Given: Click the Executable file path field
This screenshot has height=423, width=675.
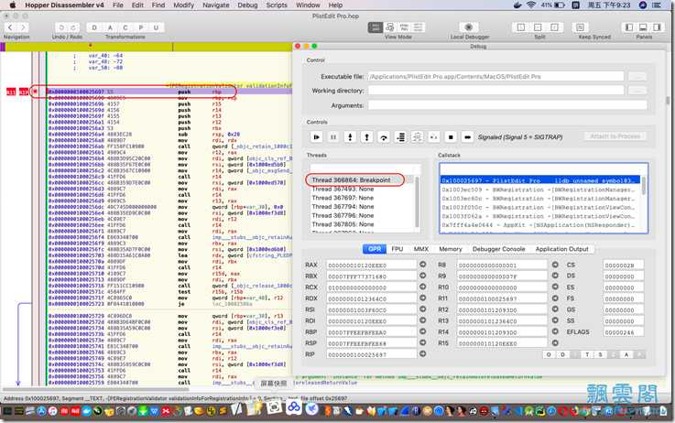Looking at the screenshot, I should click(495, 77).
